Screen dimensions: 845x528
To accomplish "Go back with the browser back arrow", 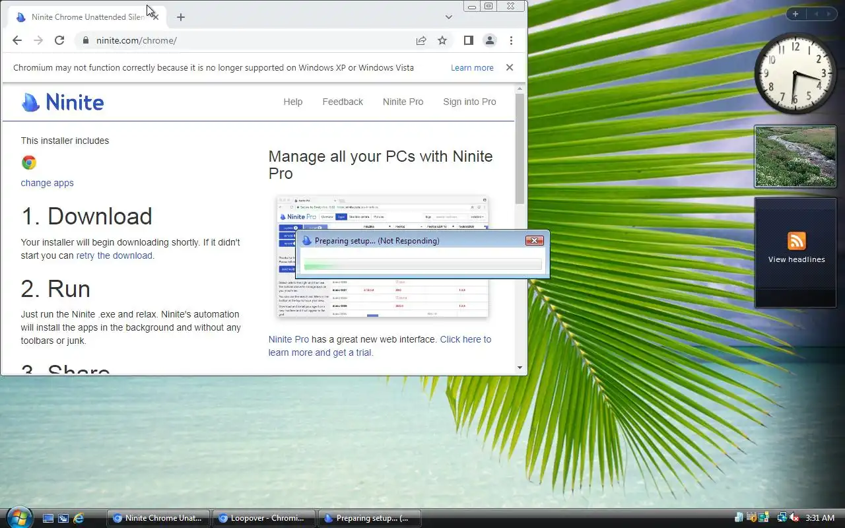I will point(17,40).
